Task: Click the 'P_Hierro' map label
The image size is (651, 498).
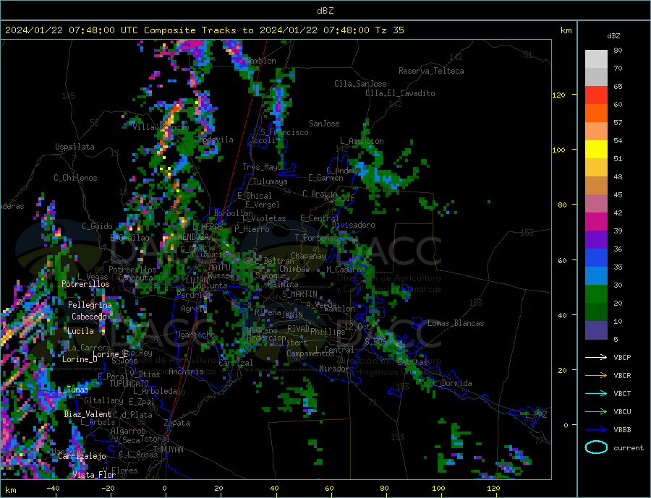Action: [252, 228]
